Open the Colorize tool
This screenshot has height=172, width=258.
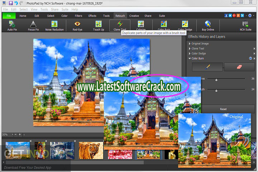tap(141, 25)
